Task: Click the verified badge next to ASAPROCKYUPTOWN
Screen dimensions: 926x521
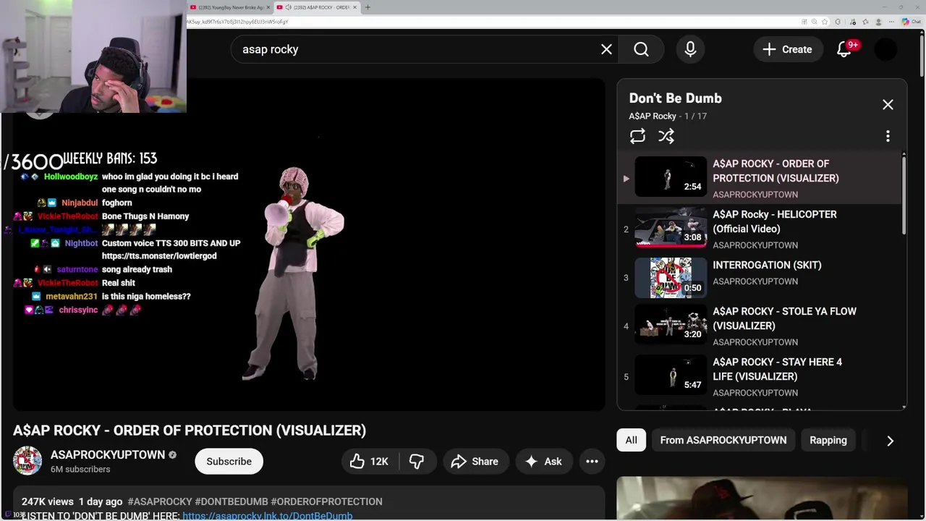Action: tap(172, 455)
